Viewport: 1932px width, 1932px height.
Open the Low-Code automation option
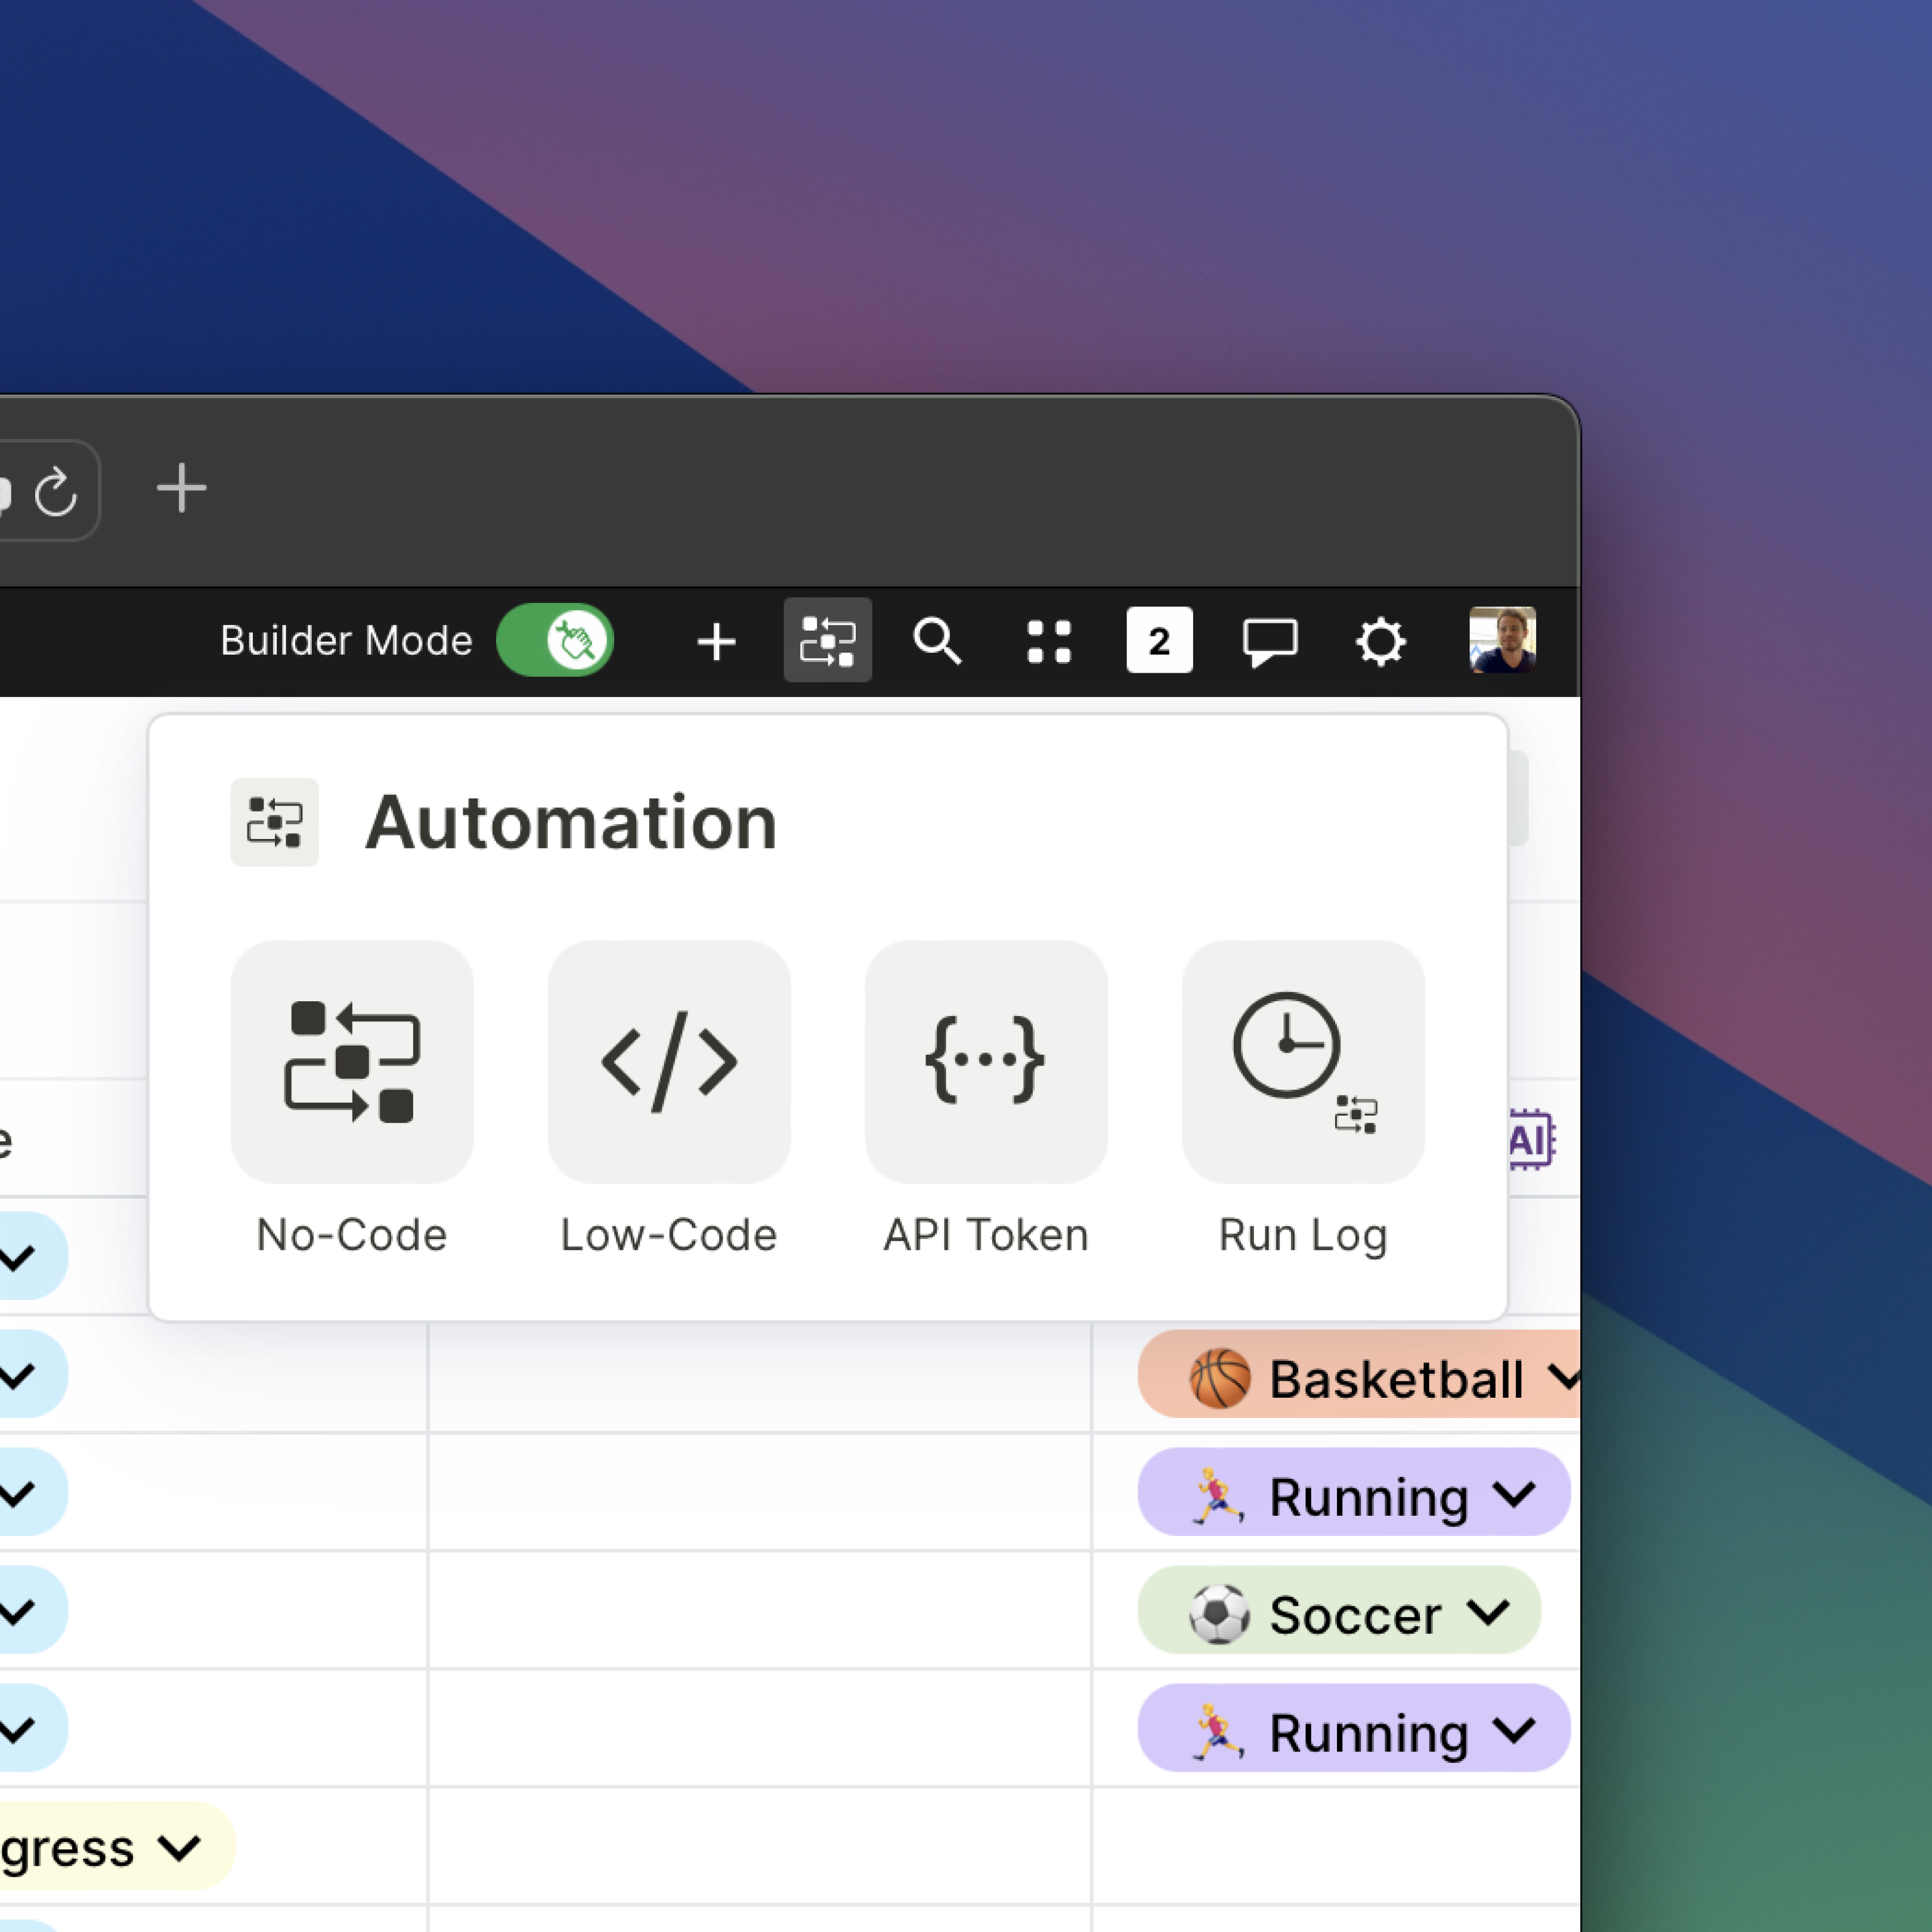click(668, 1061)
